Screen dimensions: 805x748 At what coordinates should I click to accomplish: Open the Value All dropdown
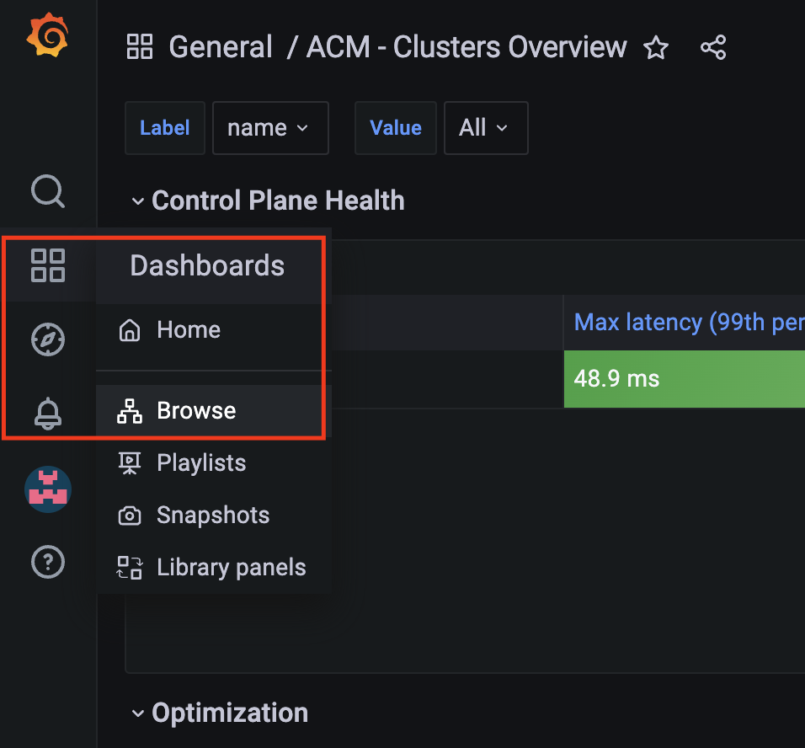[486, 128]
